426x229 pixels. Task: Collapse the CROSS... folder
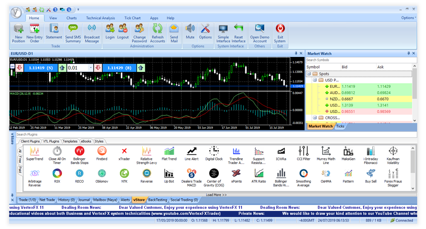coord(315,118)
